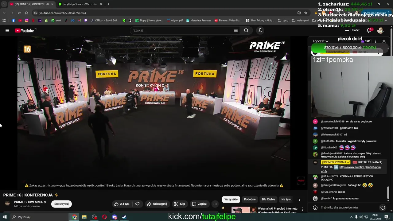The height and width of the screenshot is (221, 393).
Task: Open File Explorer from the taskbar
Action: [84, 217]
